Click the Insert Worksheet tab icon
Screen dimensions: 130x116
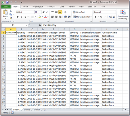pos(45,110)
